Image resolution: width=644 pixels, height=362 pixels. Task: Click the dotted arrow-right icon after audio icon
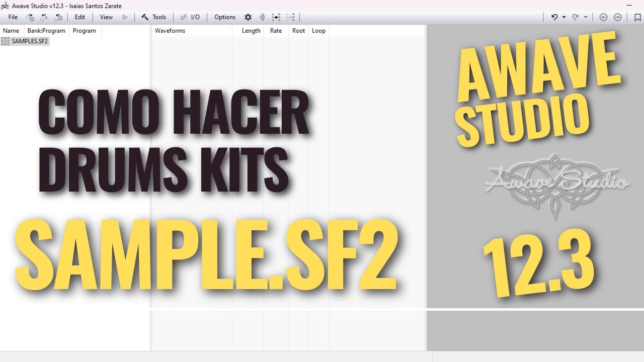tap(276, 17)
